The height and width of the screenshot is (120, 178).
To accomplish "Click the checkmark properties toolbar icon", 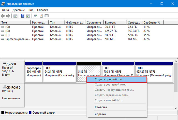I will click(x=41, y=16).
